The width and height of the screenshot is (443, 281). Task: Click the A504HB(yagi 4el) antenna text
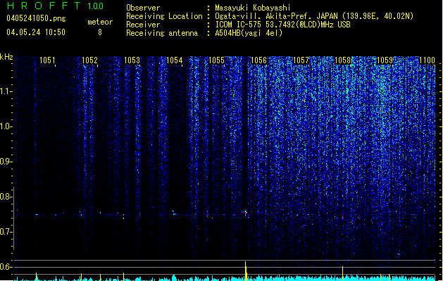point(249,33)
